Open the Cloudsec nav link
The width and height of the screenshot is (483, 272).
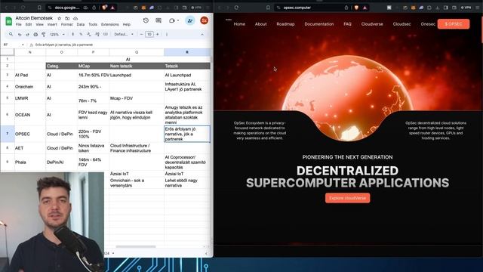tap(401, 24)
